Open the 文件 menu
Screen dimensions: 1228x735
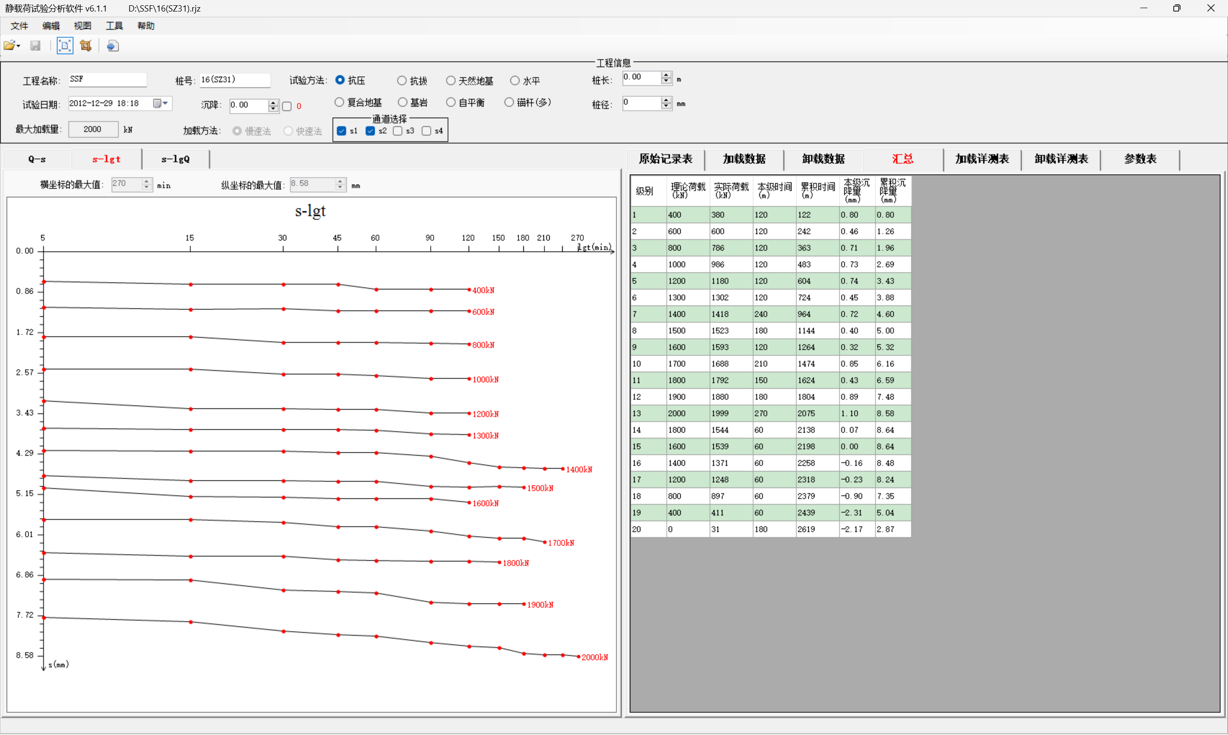(x=19, y=26)
